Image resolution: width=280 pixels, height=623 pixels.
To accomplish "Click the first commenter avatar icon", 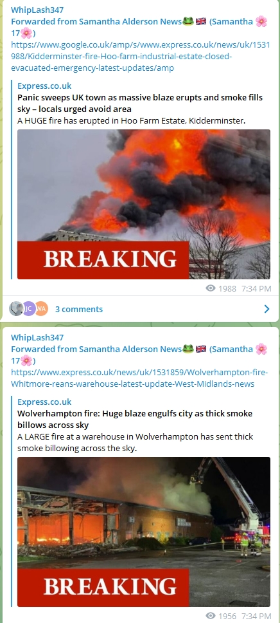I will tap(16, 309).
